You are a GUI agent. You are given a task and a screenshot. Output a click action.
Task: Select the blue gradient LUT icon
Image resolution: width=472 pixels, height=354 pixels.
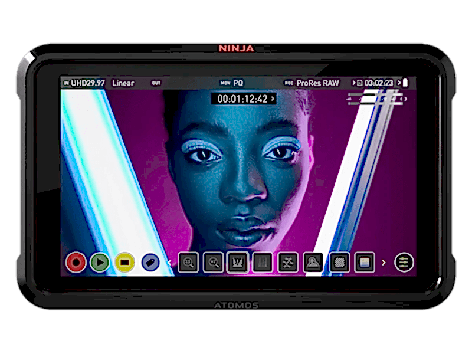pyautogui.click(x=365, y=263)
